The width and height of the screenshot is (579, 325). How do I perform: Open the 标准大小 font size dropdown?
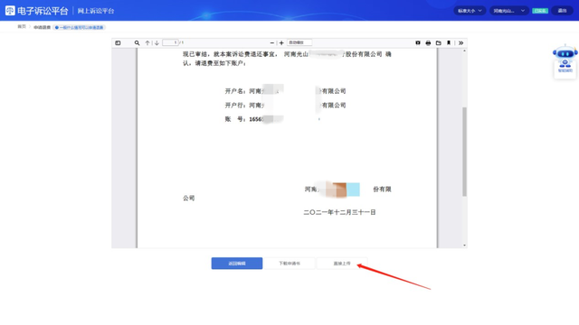click(x=470, y=11)
